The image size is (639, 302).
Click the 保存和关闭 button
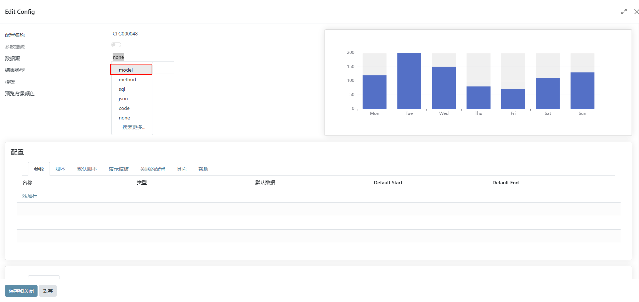pos(21,291)
